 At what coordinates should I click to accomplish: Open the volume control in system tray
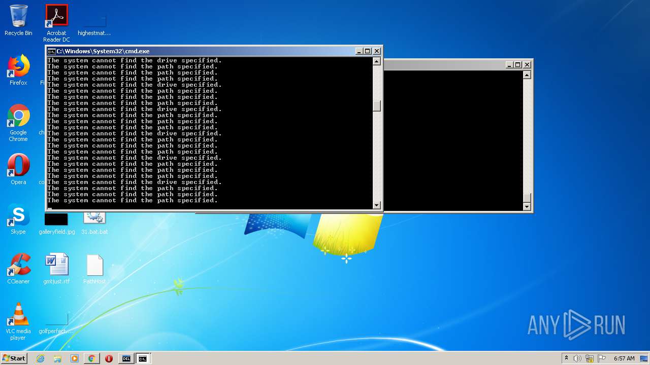(x=577, y=358)
